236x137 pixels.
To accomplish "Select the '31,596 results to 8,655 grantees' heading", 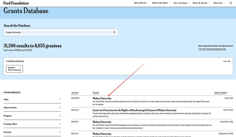I will coord(32,46).
